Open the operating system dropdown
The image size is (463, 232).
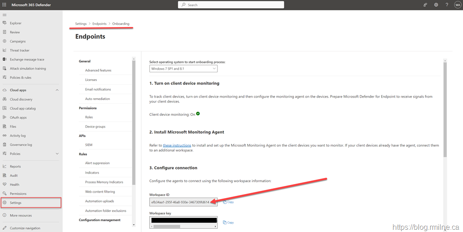point(183,69)
